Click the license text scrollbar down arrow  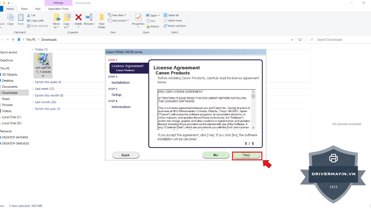tap(253, 128)
